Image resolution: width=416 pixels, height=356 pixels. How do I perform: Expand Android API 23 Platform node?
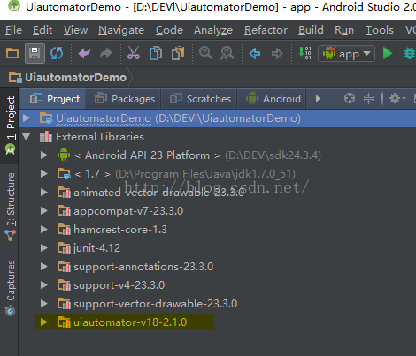[44, 155]
